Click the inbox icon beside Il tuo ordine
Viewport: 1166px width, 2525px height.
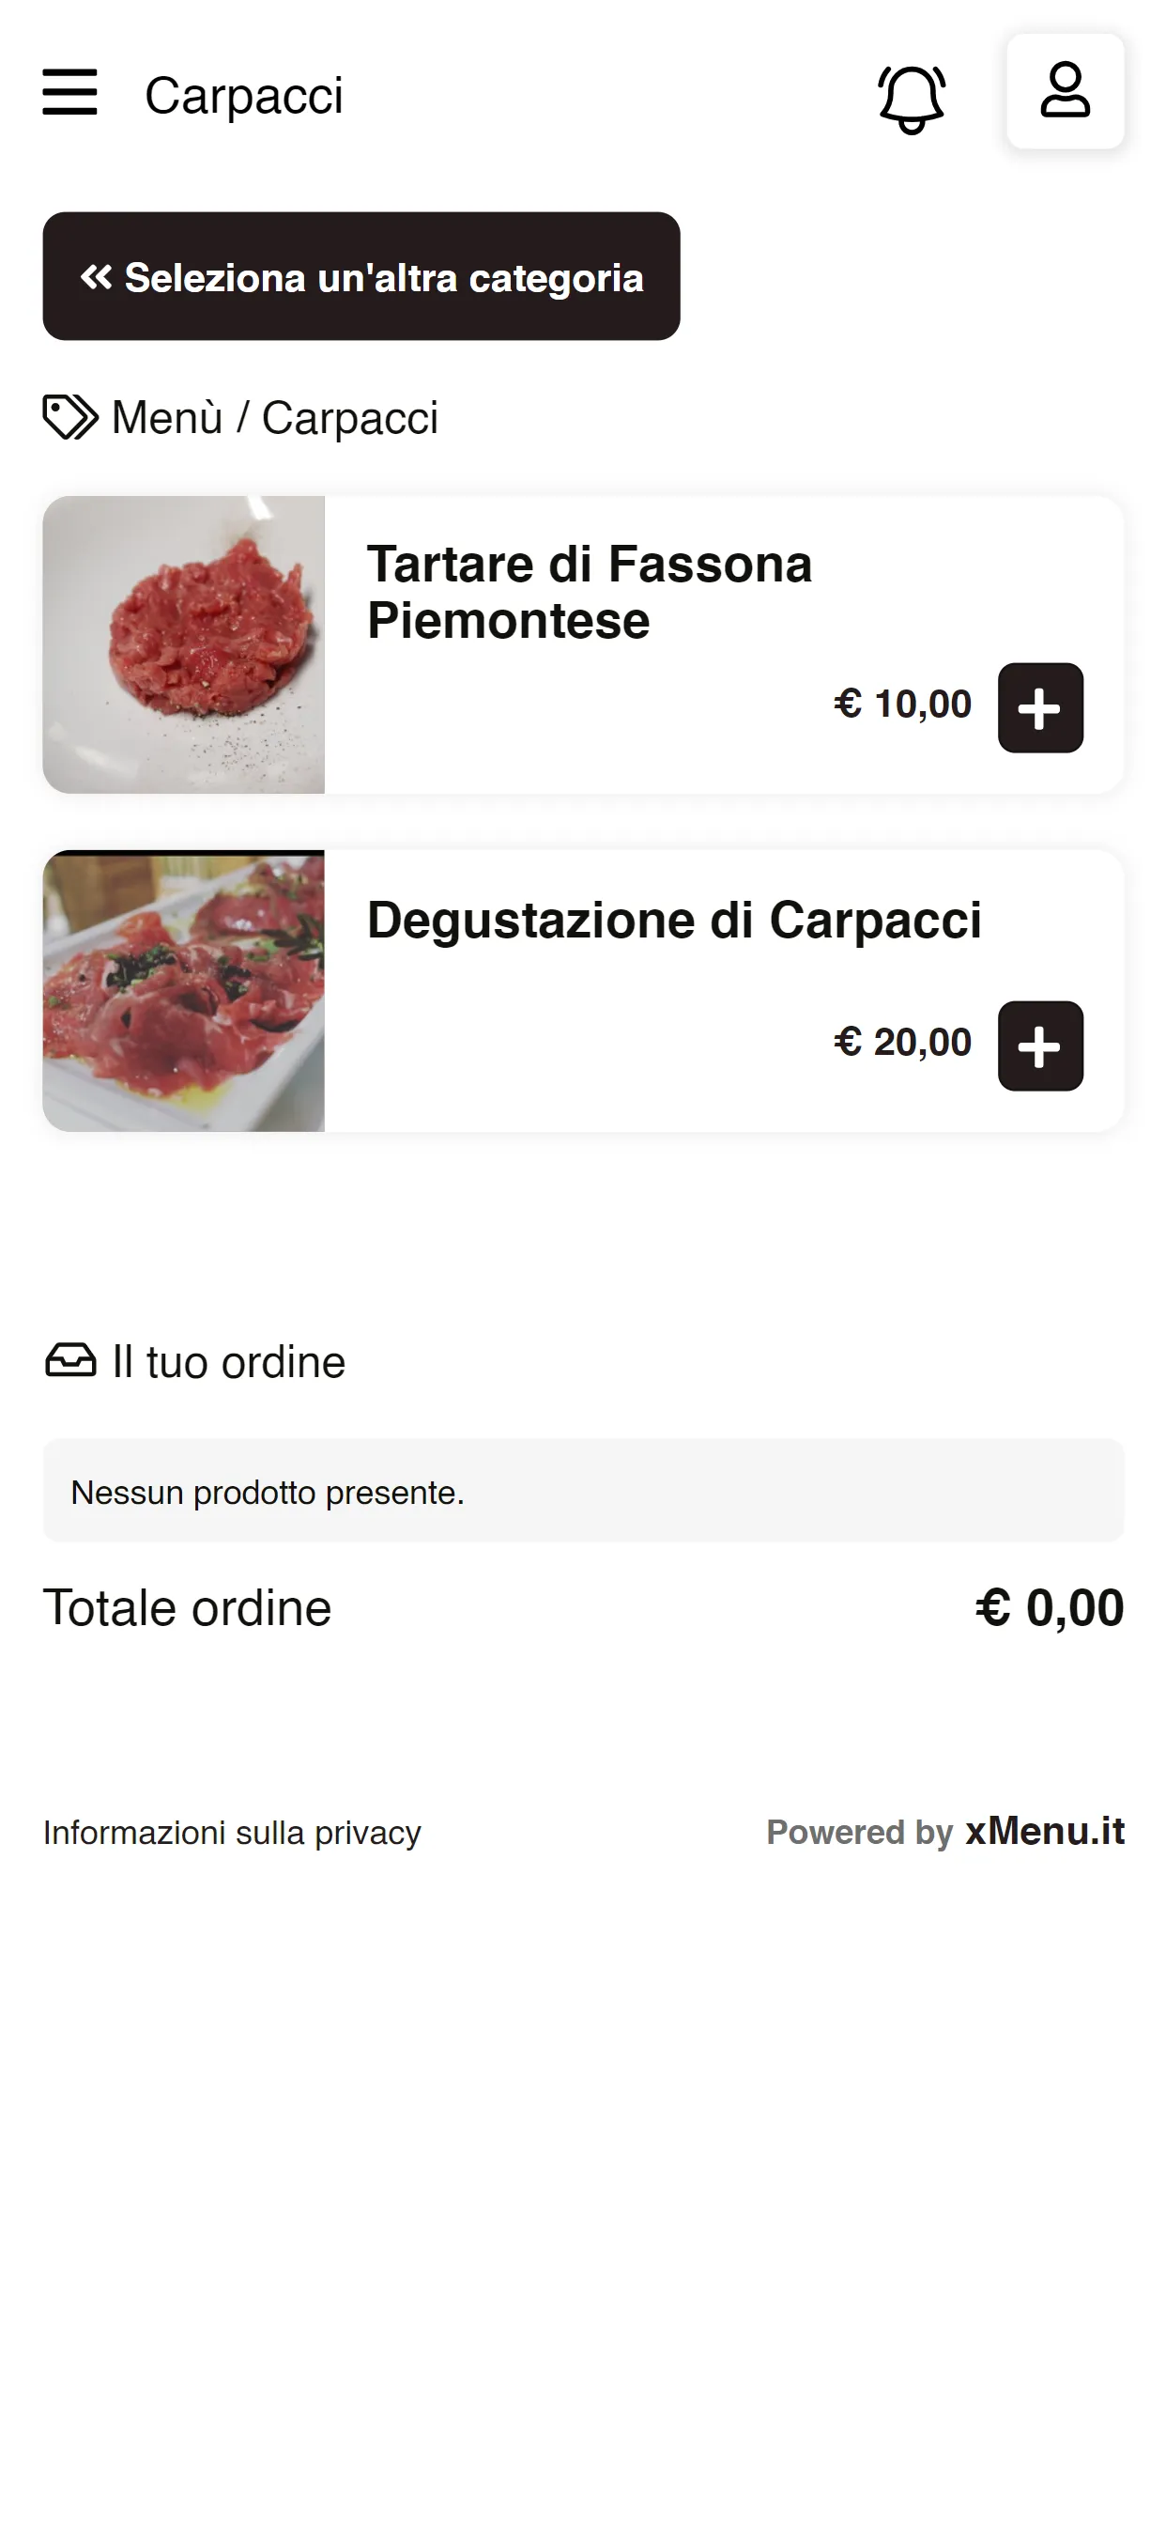click(x=70, y=1360)
